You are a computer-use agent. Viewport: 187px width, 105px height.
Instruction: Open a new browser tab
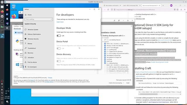163,6
